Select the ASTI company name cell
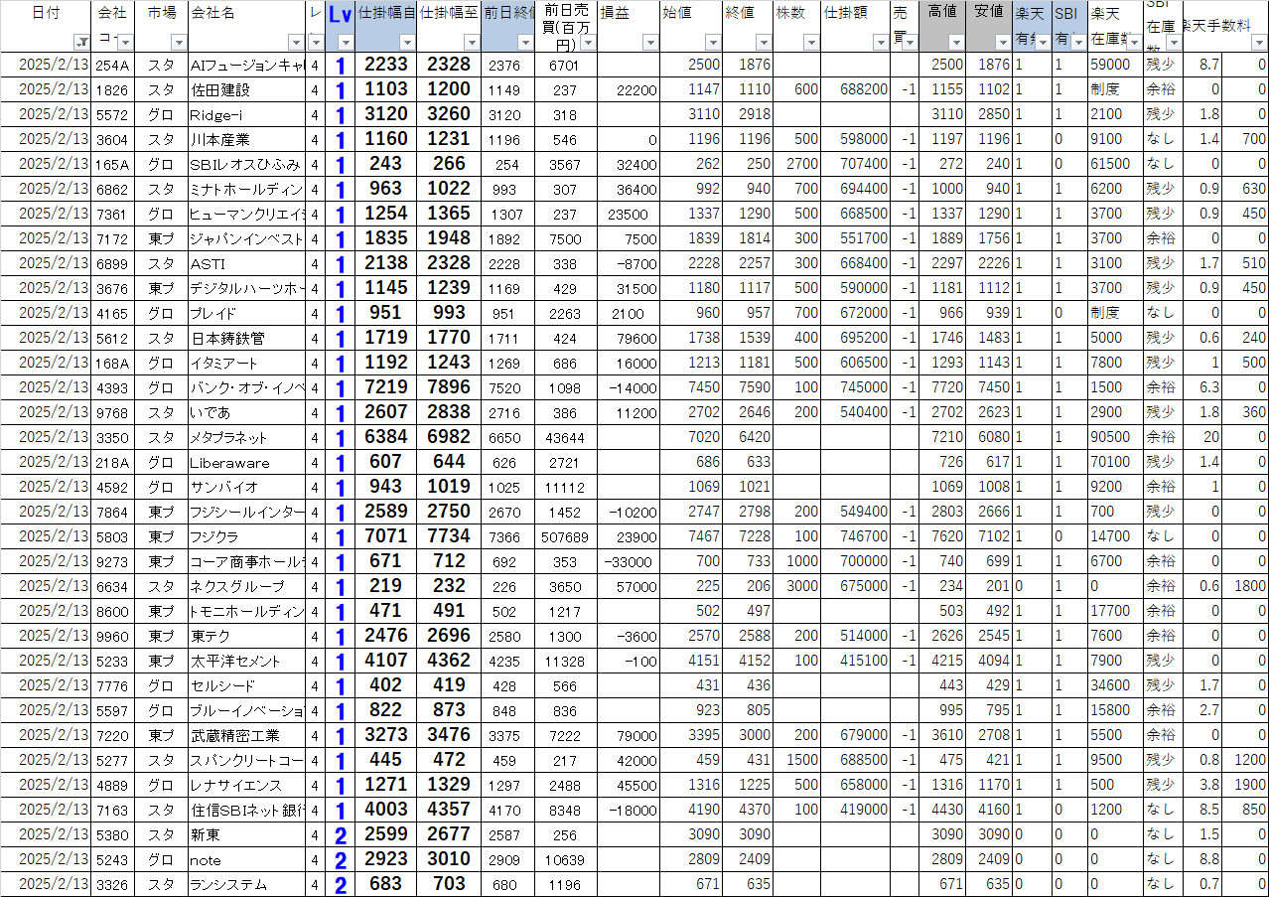The width and height of the screenshot is (1269, 897). 246,263
